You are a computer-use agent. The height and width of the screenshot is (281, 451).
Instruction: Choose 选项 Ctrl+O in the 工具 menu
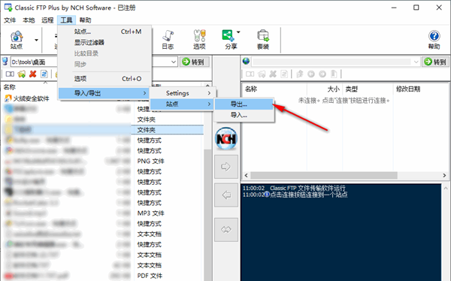point(104,79)
